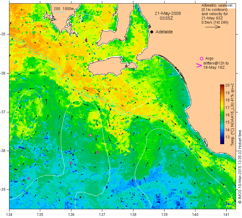
Task: Click the 16 value on temperature scale
Action: pos(227,115)
